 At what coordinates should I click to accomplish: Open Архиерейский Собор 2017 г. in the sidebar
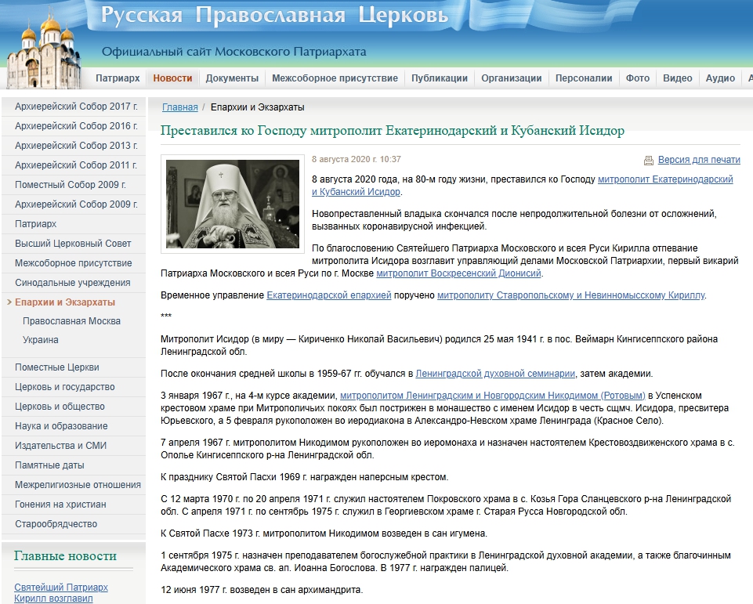tap(76, 106)
